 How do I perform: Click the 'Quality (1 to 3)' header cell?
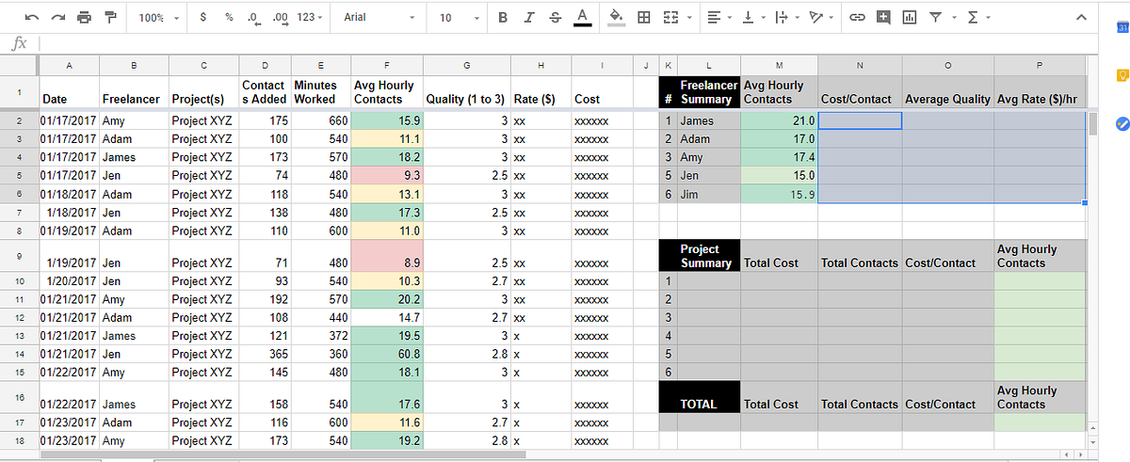pos(467,92)
